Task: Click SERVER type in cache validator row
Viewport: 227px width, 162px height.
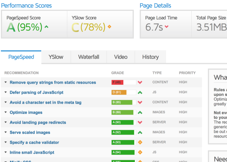Action: pyautogui.click(x=159, y=142)
